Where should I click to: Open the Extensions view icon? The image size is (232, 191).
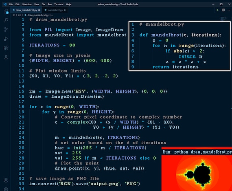point(6,48)
